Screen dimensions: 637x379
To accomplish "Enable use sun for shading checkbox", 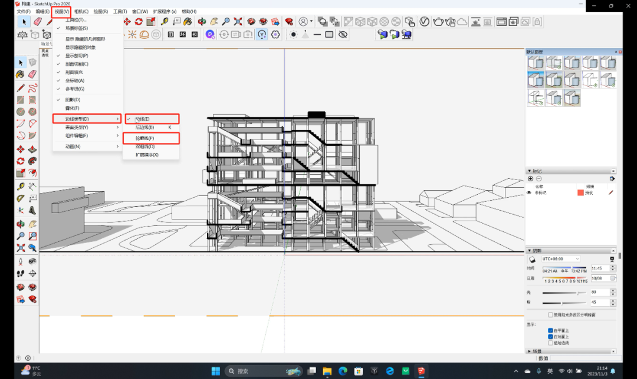I will pyautogui.click(x=550, y=314).
